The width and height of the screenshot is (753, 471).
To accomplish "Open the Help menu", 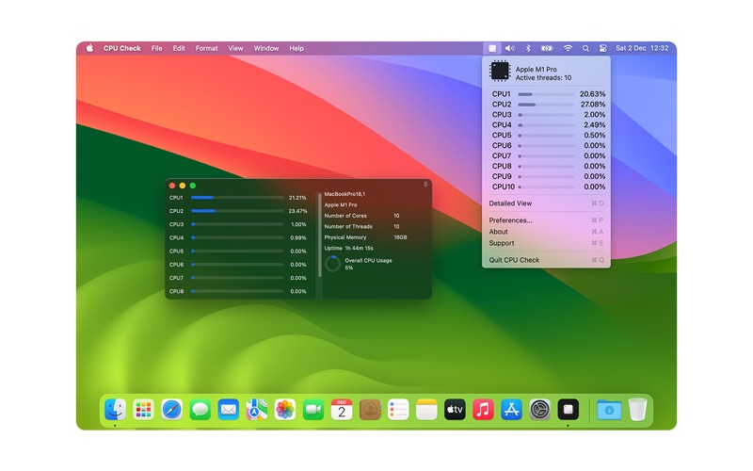I will (x=296, y=48).
